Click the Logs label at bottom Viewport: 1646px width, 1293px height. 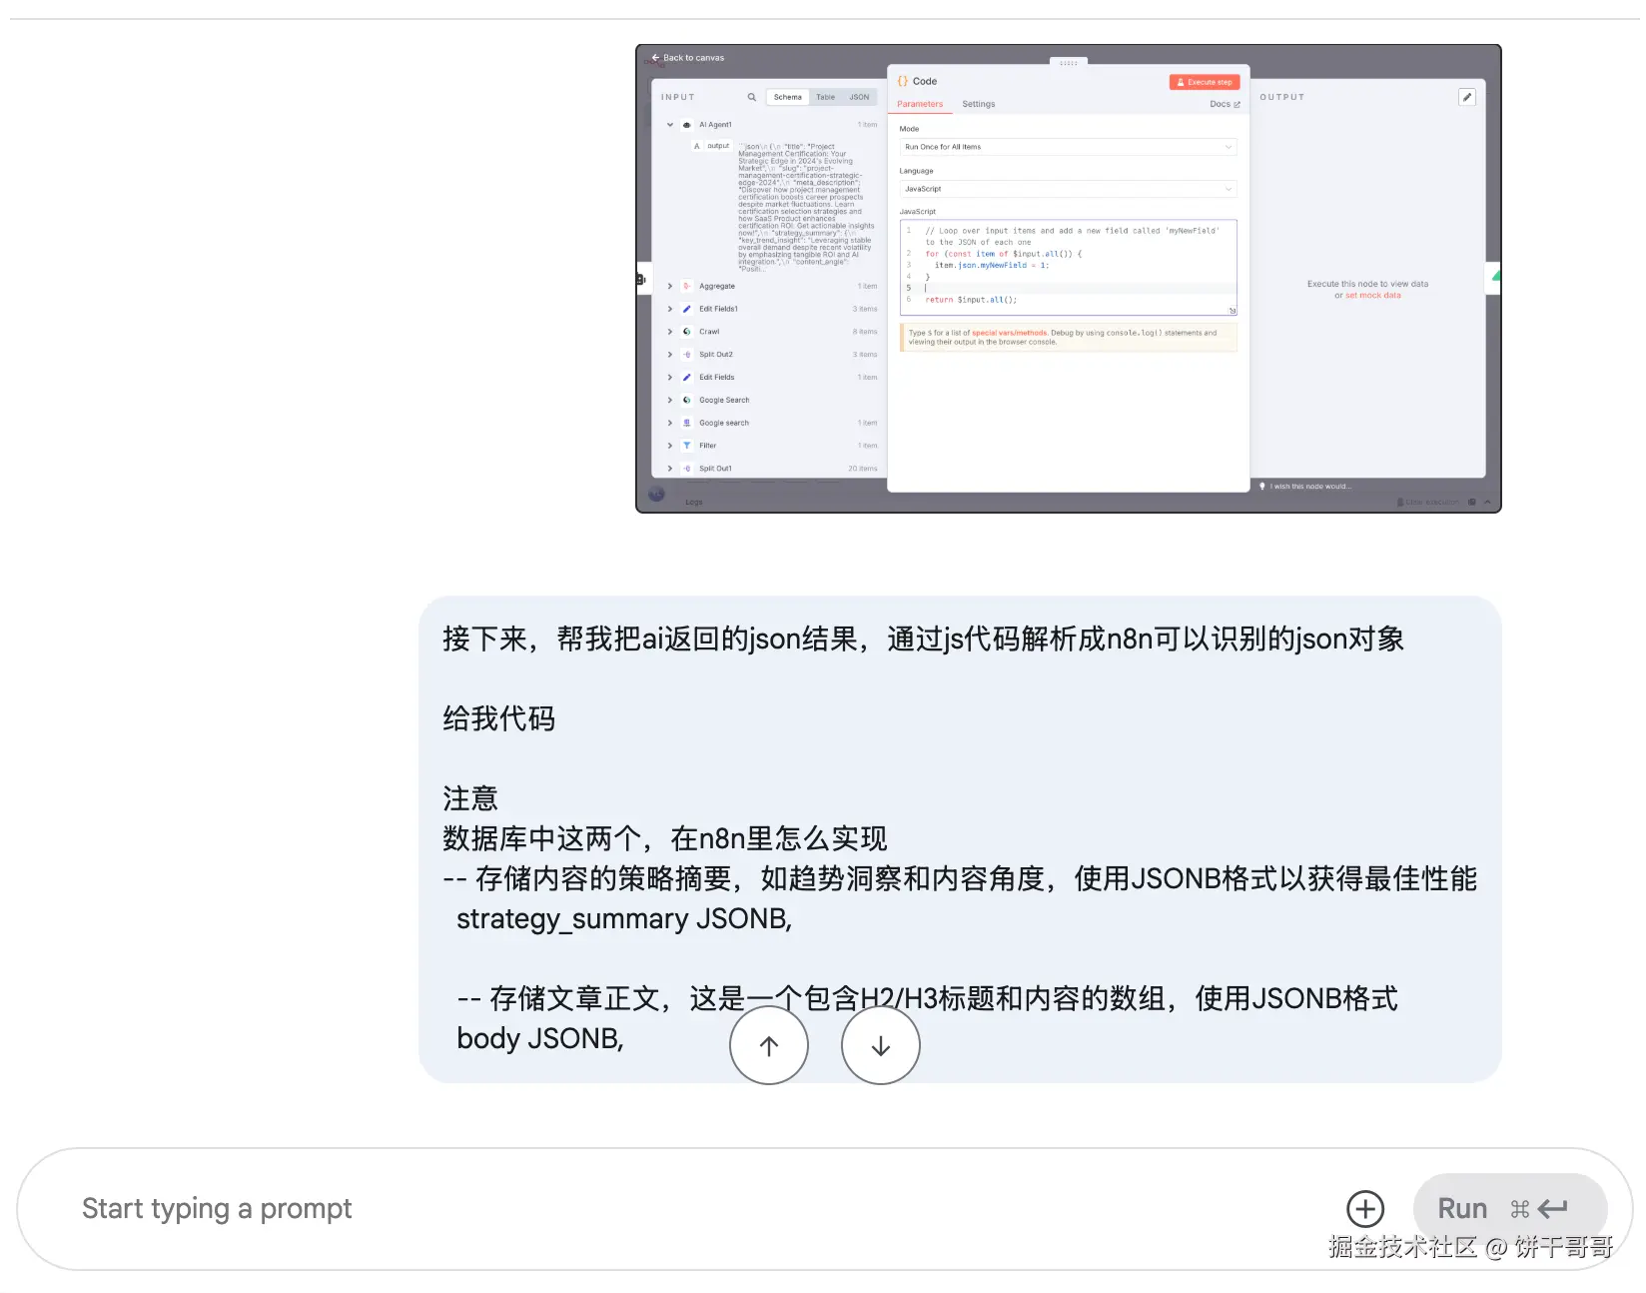(x=694, y=503)
